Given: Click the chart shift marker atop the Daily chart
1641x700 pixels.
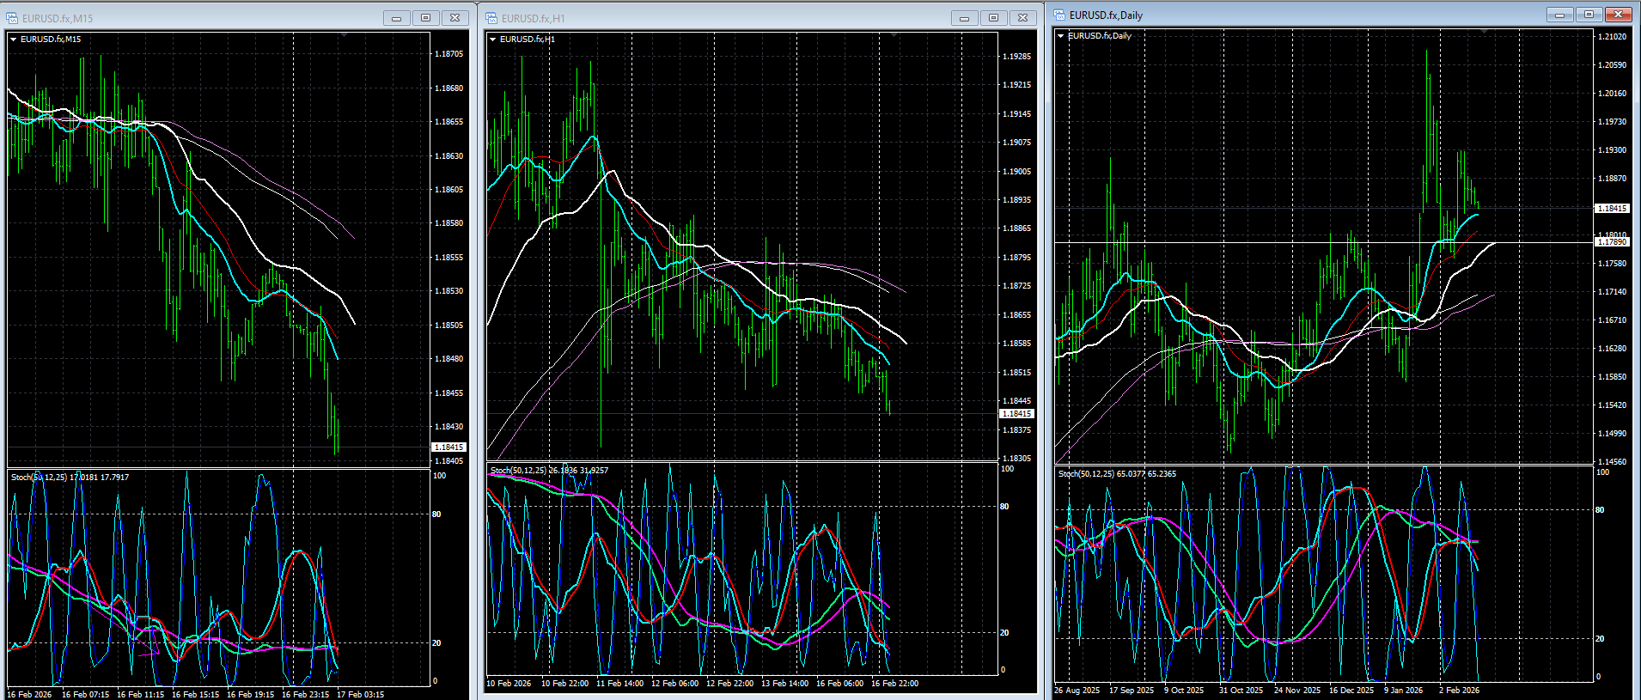Looking at the screenshot, I should 1484,32.
